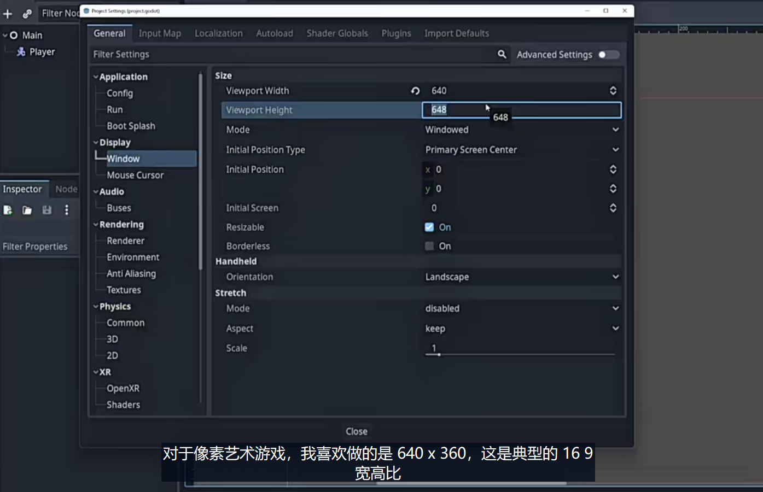Click the instance child scene link icon
Image resolution: width=763 pixels, height=492 pixels.
coord(27,14)
